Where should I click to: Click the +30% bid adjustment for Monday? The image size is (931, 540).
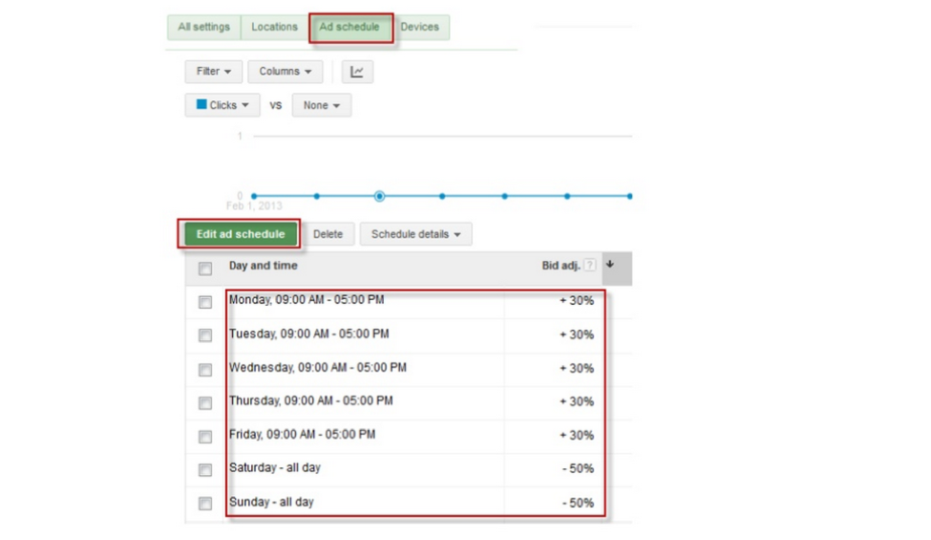click(x=577, y=301)
